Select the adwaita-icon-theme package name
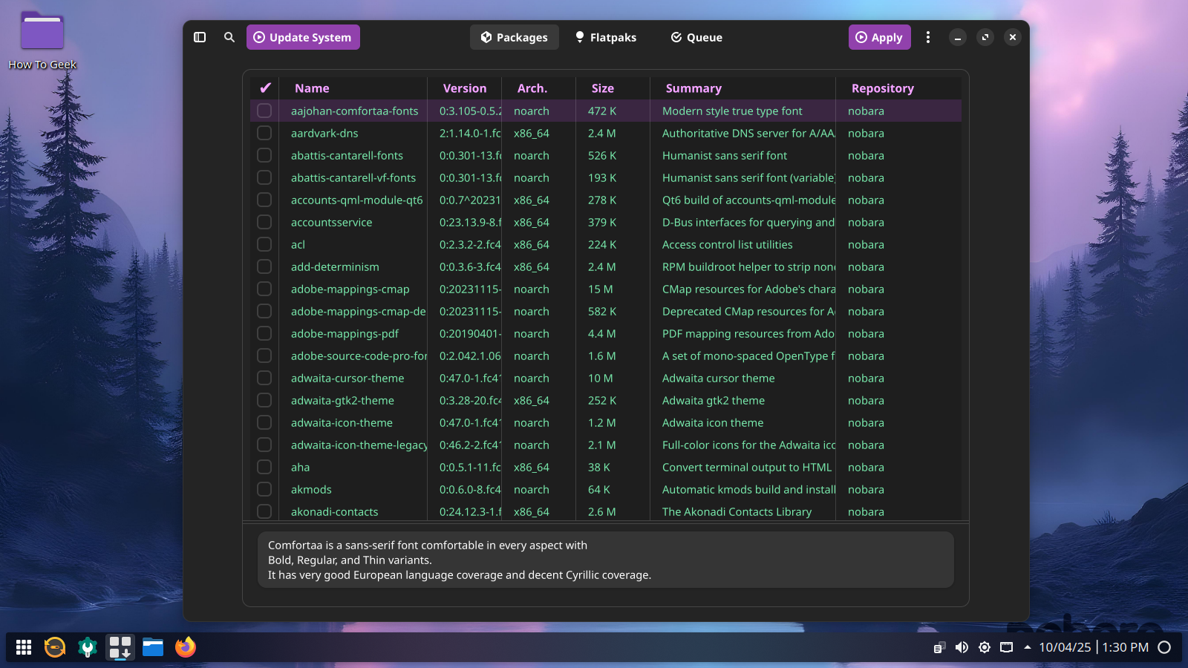The image size is (1188, 668). 342,422
